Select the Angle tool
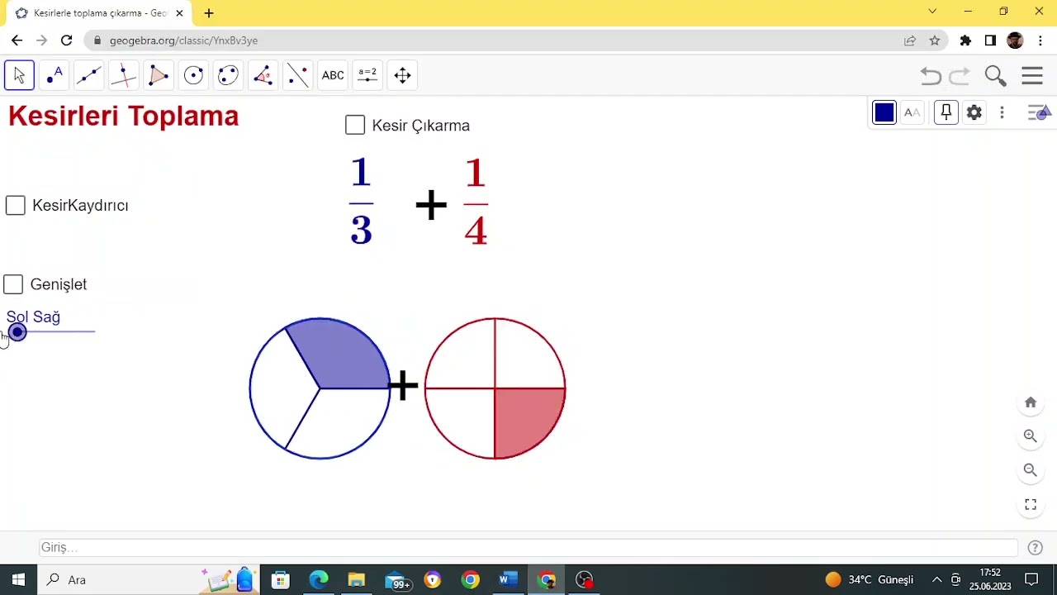Image resolution: width=1057 pixels, height=595 pixels. [263, 75]
